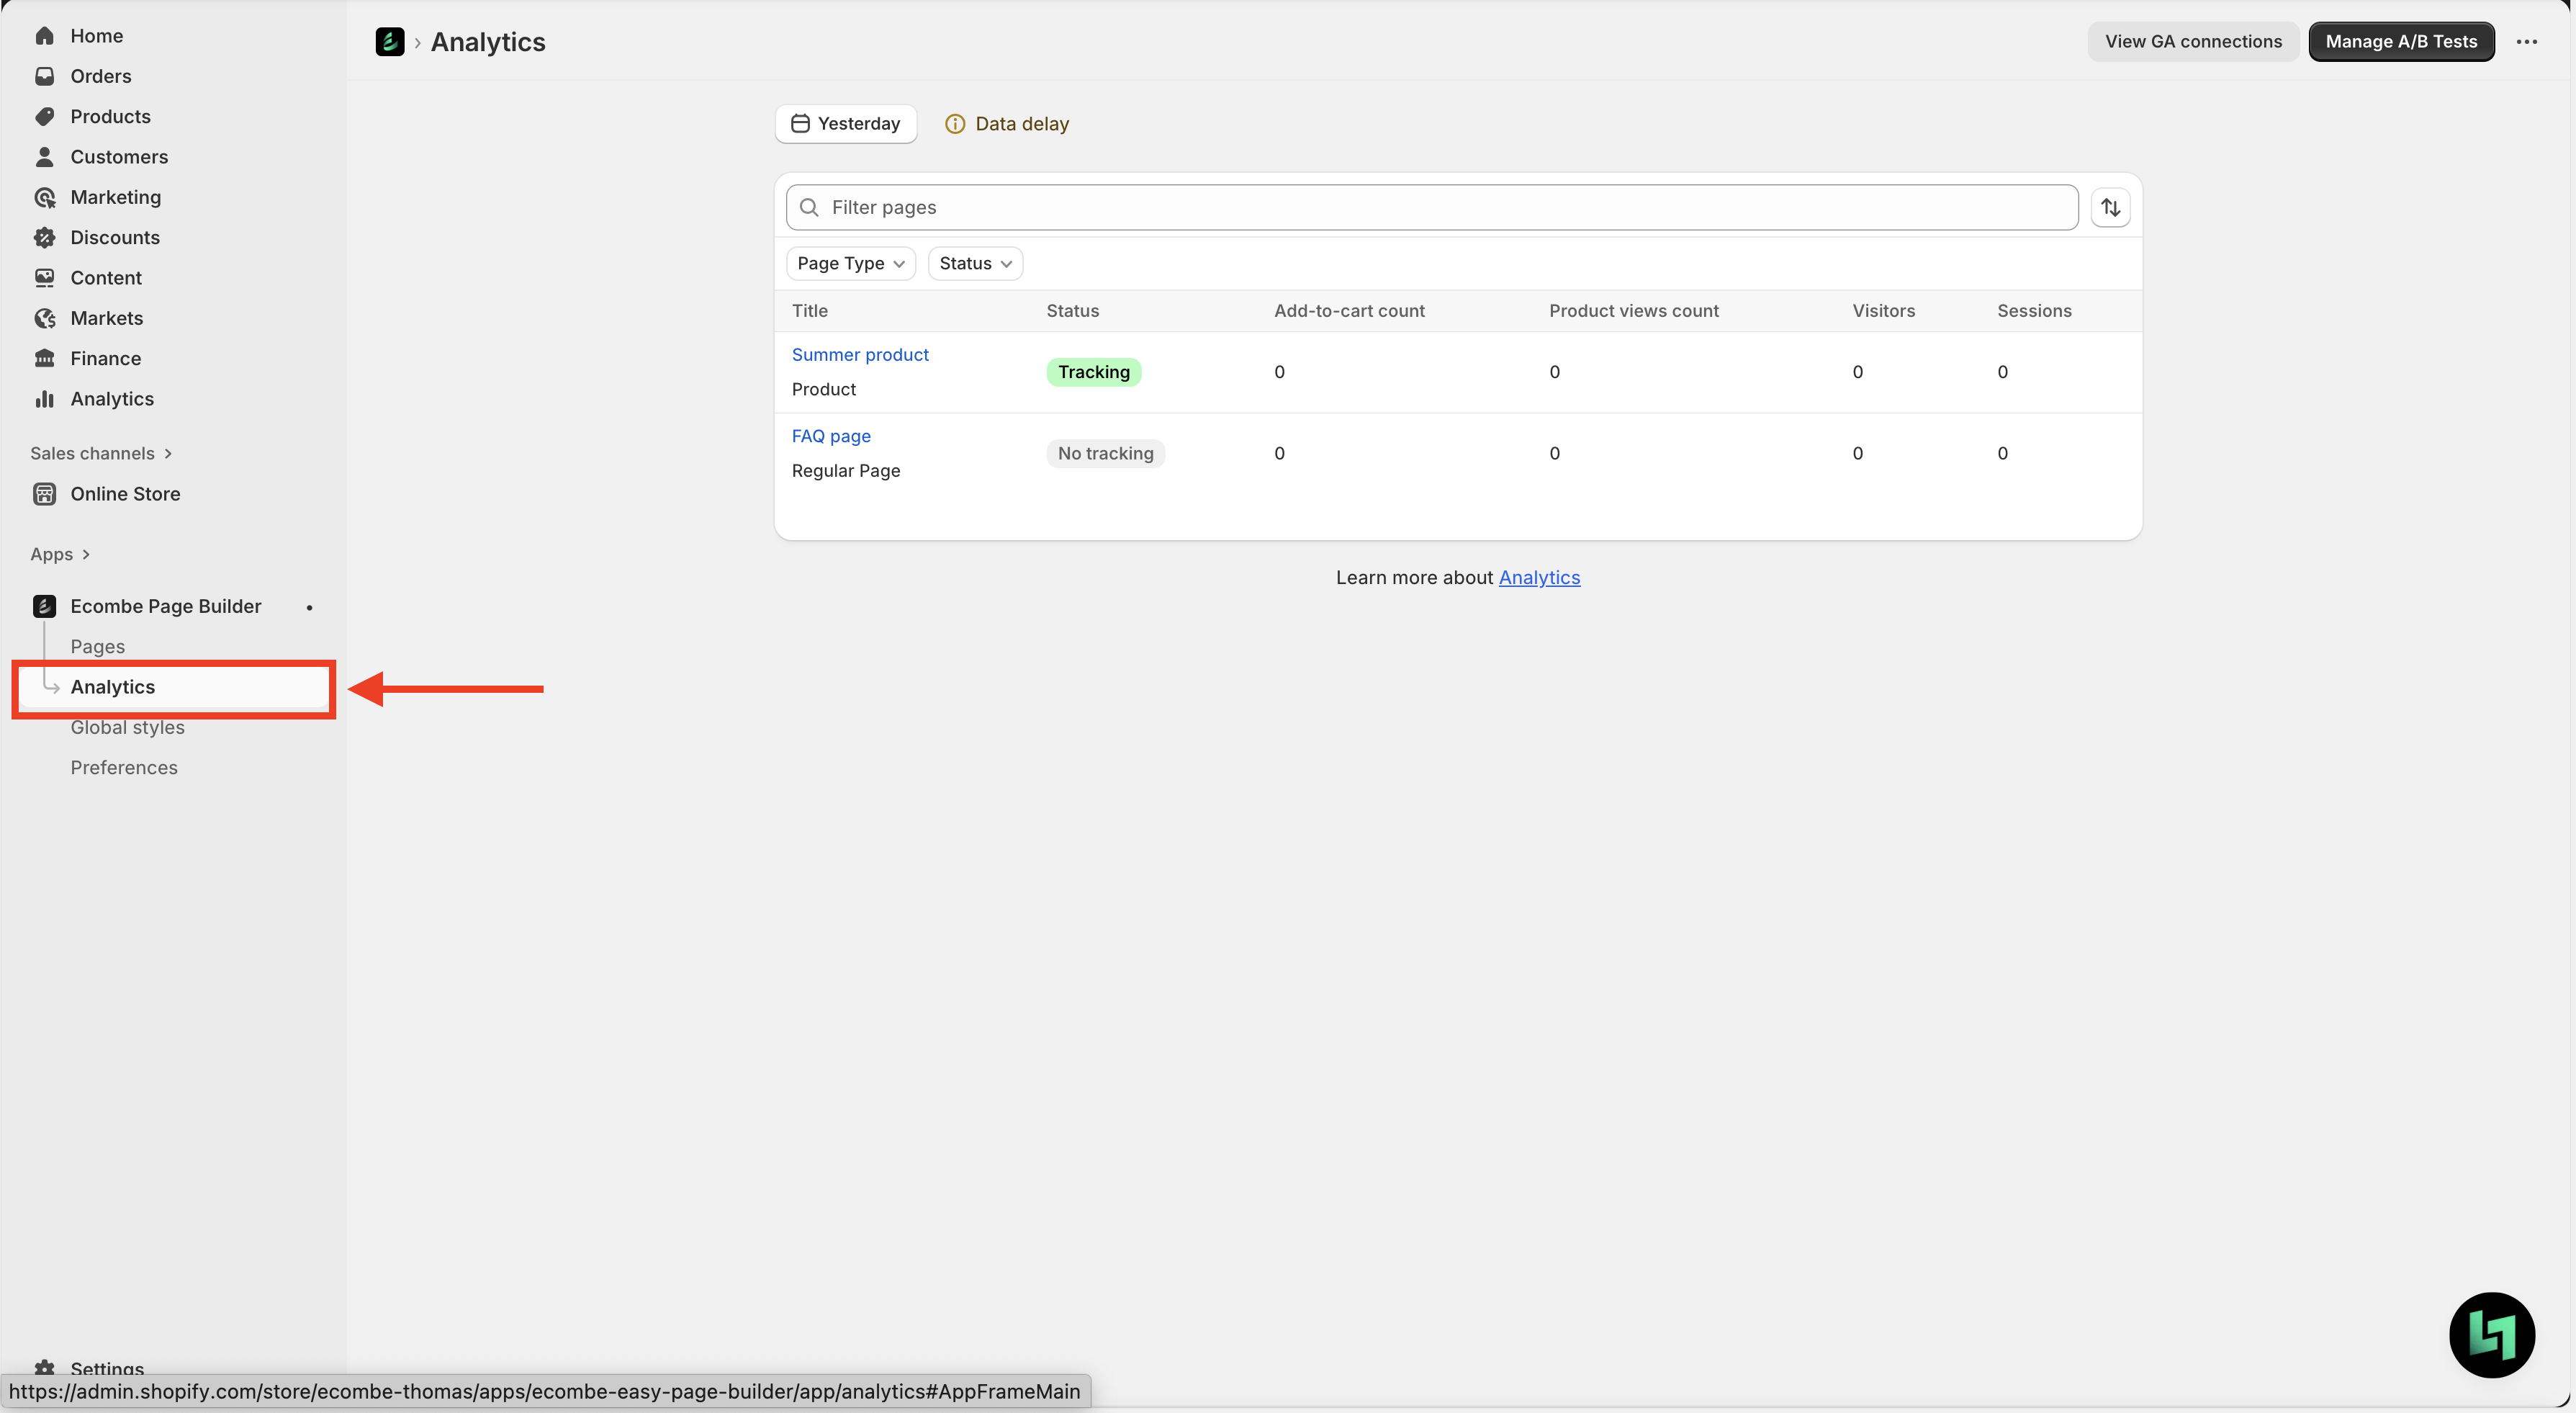
Task: Expand the Page Type filter dropdown
Action: pos(850,263)
